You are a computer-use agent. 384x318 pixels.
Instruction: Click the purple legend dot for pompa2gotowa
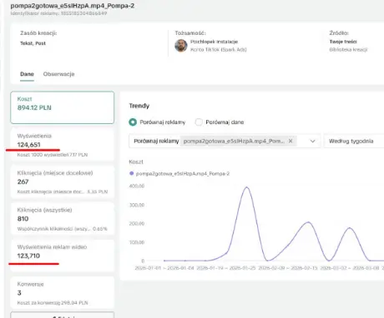pyautogui.click(x=132, y=173)
